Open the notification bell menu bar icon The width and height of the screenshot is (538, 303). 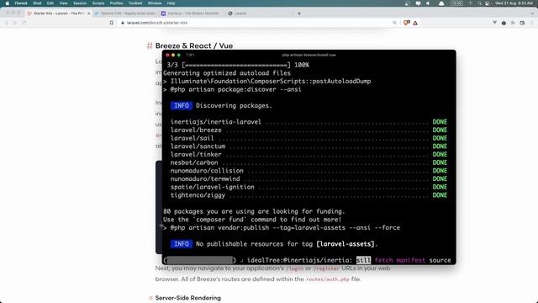(441, 3)
